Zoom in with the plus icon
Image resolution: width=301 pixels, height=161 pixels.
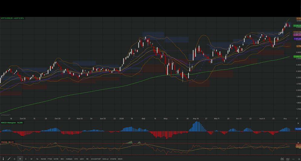click(x=299, y=159)
